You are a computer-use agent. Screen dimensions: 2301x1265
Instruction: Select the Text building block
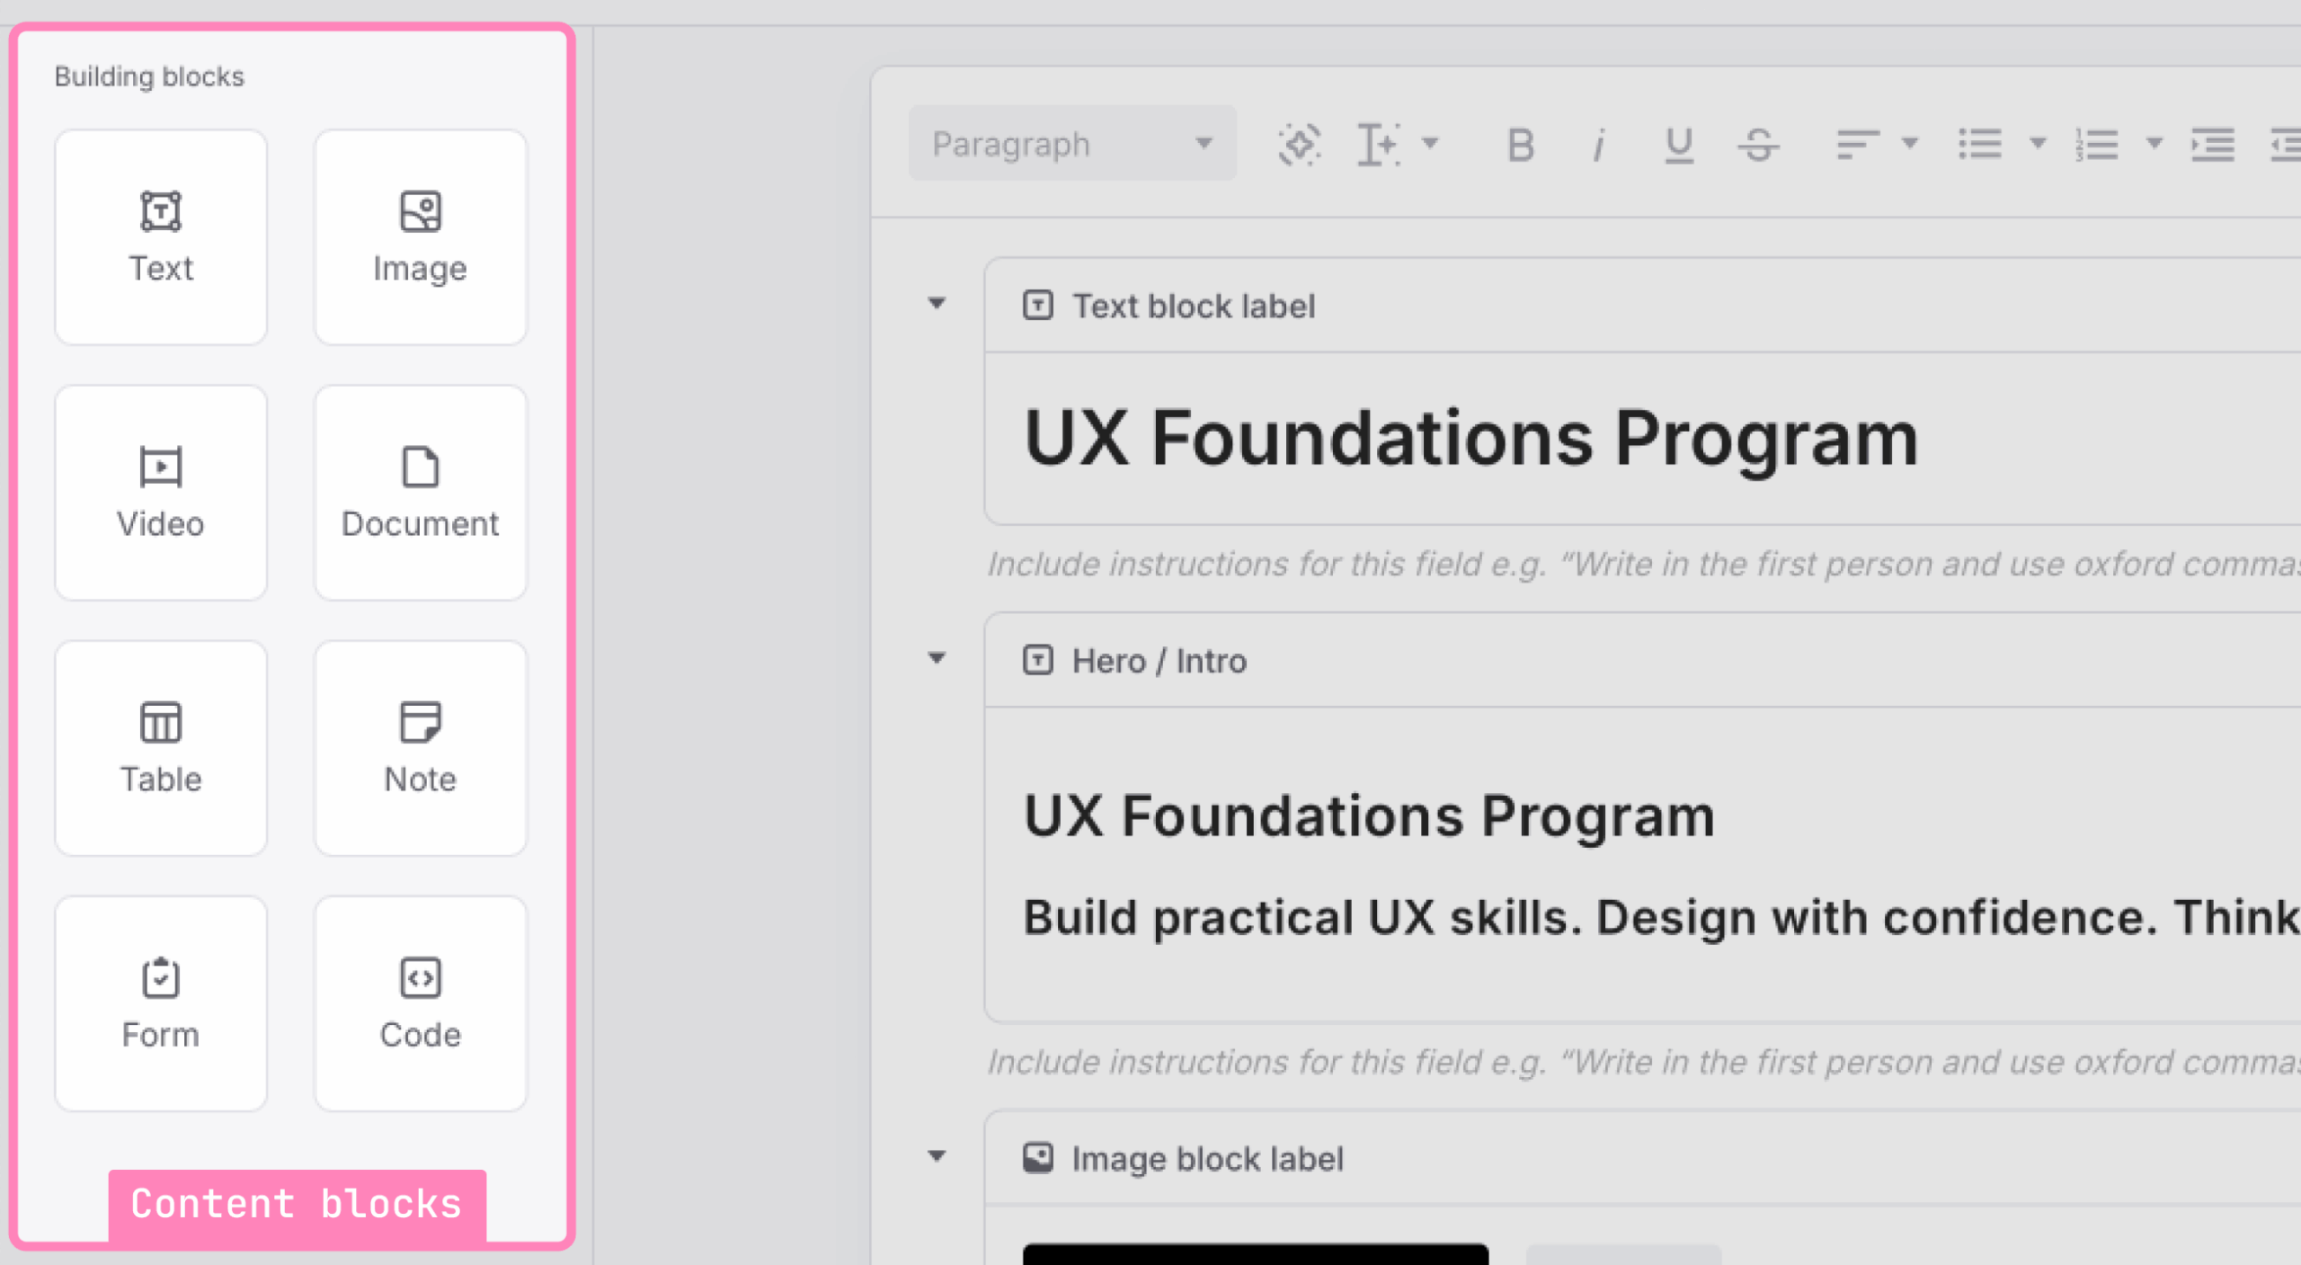(x=160, y=238)
